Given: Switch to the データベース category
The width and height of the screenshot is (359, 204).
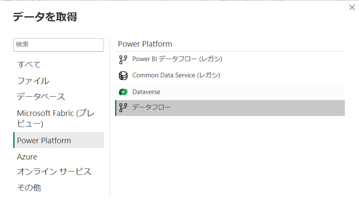Looking at the screenshot, I should pos(41,97).
